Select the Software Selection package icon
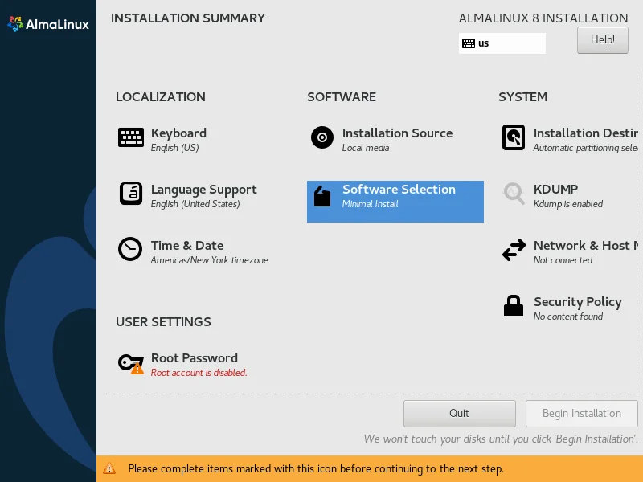643x482 pixels. tap(322, 196)
